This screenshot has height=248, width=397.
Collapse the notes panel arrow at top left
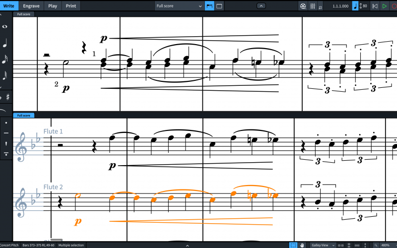point(1,15)
